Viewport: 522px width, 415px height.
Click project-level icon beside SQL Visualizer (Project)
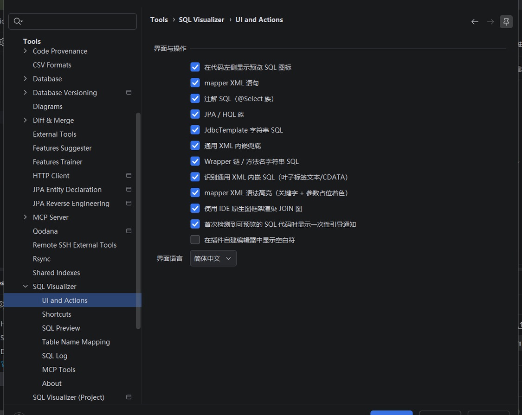tap(129, 397)
